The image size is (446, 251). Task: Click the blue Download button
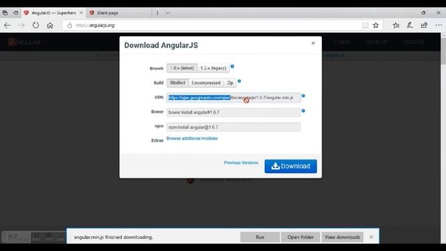click(x=291, y=166)
